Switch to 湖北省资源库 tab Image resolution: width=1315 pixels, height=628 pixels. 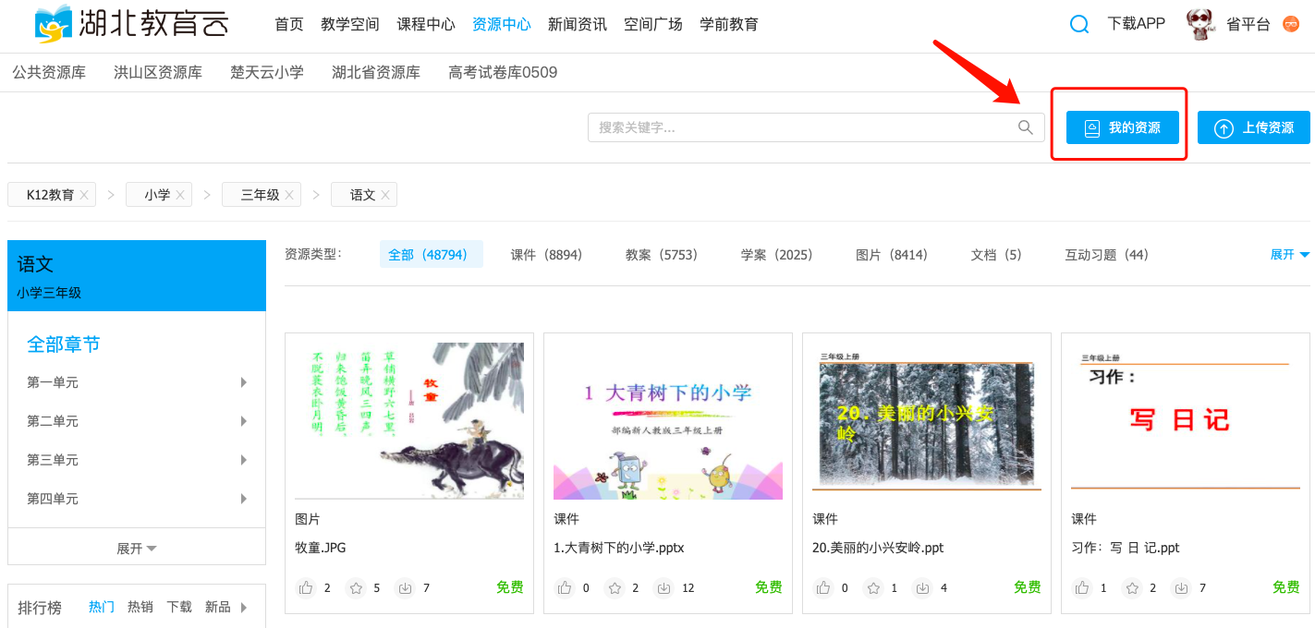pyautogui.click(x=376, y=72)
